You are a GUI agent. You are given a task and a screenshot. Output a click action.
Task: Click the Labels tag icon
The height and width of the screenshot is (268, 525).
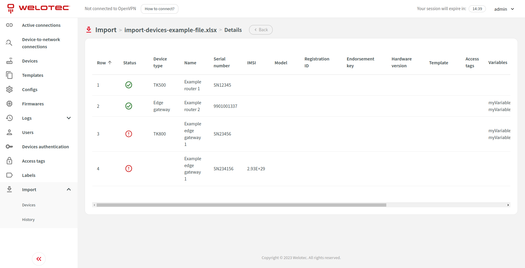pos(10,175)
